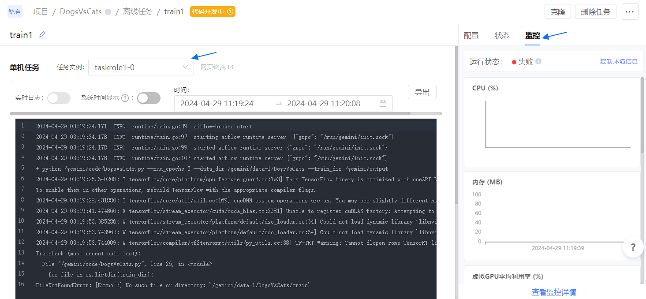Image resolution: width=646 pixels, height=299 pixels.
Task: Open the 查看监控详情 link
Action: 553,292
